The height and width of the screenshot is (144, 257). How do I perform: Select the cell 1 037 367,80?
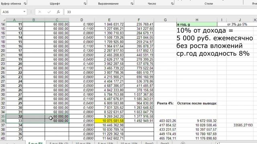(x=139, y=94)
